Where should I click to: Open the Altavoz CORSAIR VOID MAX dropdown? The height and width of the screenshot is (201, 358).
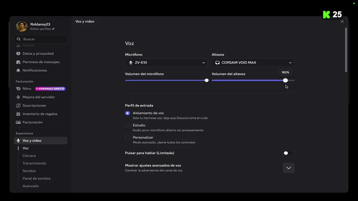pyautogui.click(x=253, y=63)
